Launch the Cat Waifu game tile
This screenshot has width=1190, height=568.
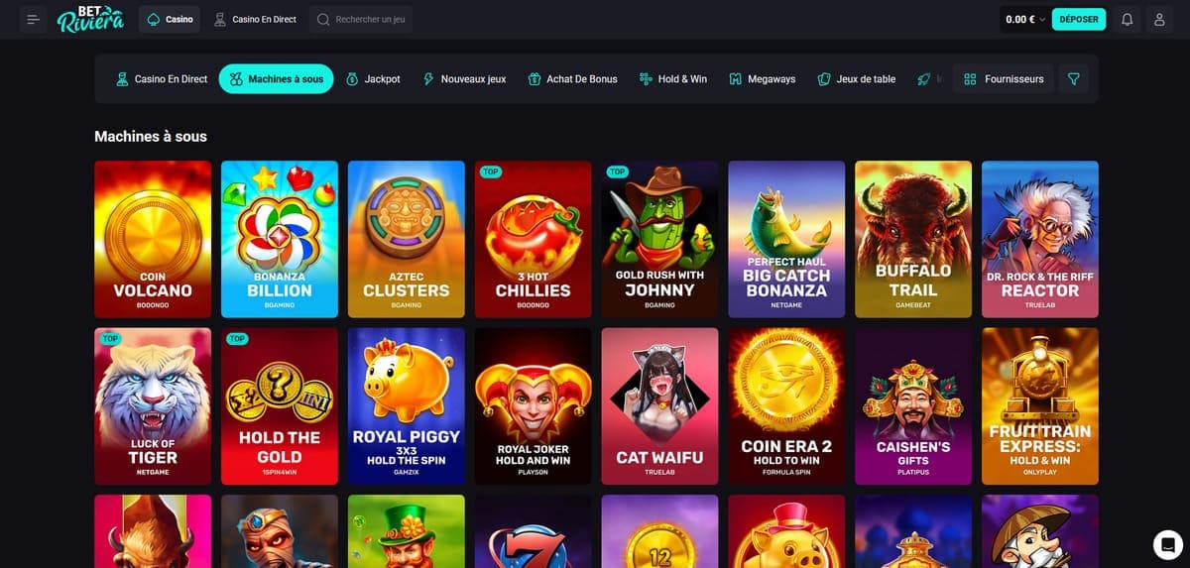(659, 406)
